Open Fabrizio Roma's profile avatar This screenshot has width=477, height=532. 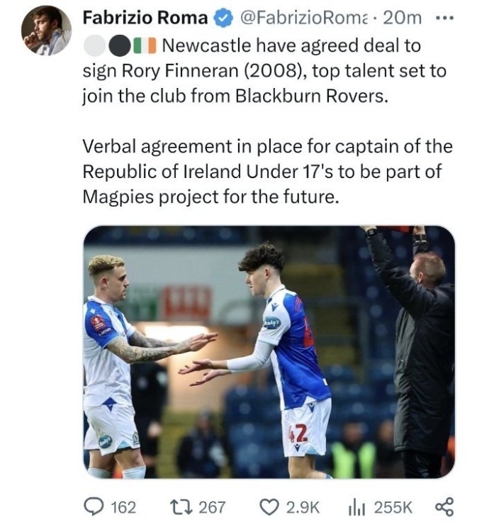(x=46, y=31)
